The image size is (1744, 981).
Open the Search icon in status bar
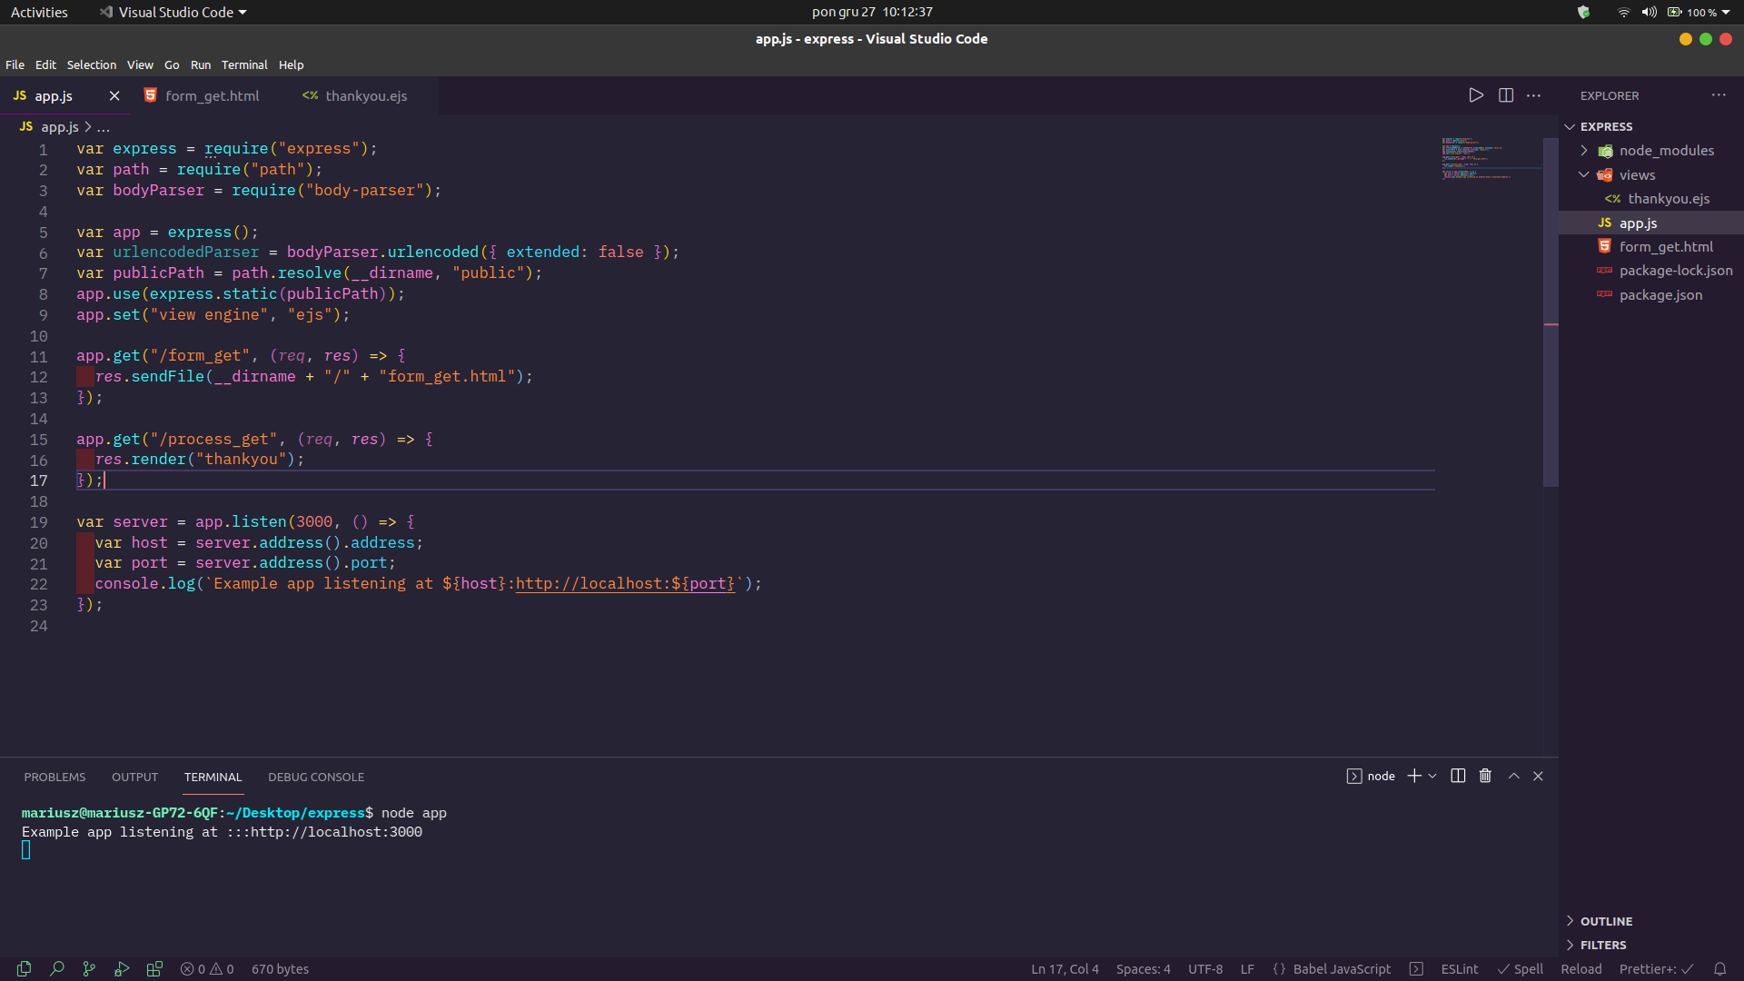click(57, 969)
